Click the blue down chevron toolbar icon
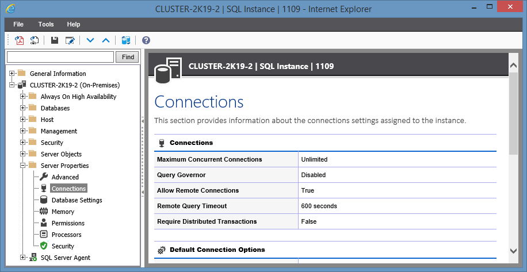 [90, 41]
